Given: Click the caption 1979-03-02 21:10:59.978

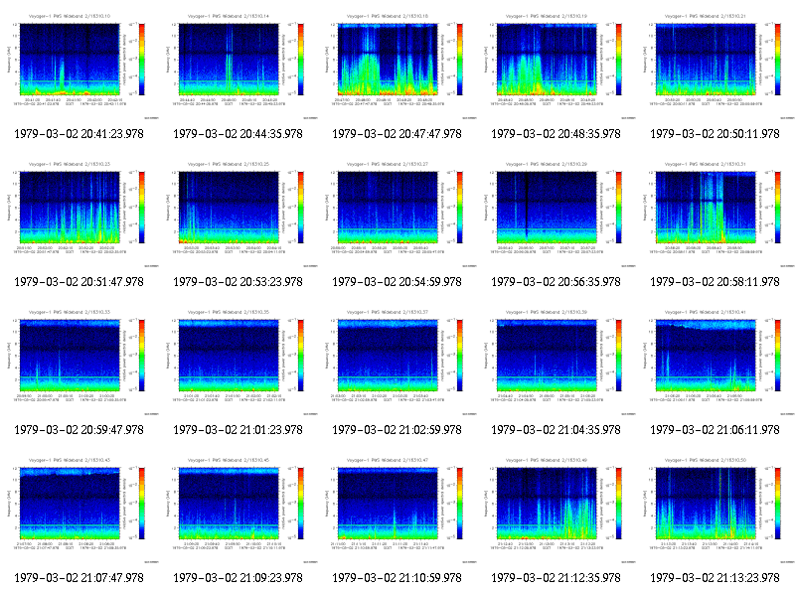Looking at the screenshot, I should (x=397, y=578).
